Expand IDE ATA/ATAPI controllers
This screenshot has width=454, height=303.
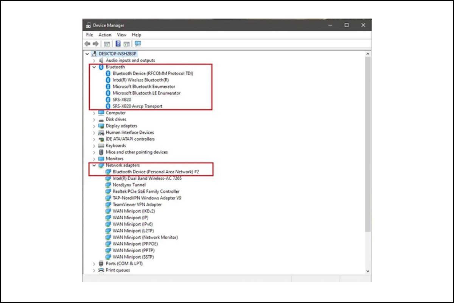coord(94,139)
